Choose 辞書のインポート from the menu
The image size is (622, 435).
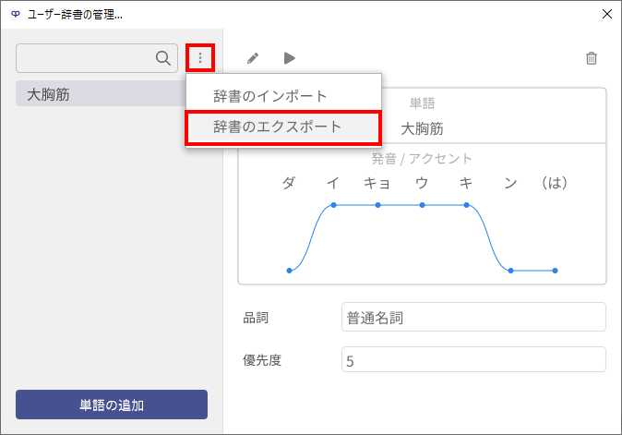[283, 96]
